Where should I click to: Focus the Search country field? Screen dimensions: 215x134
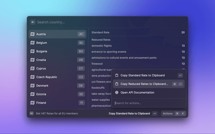[107, 22]
